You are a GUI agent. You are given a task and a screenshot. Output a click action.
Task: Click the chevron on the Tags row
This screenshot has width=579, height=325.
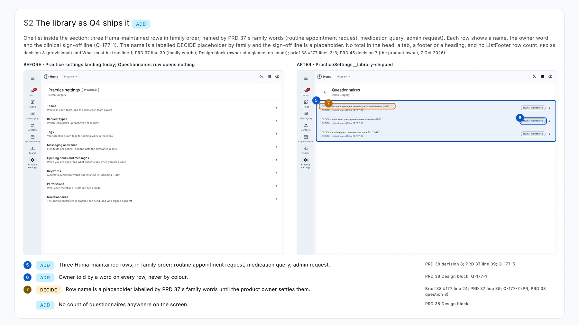[x=276, y=134]
